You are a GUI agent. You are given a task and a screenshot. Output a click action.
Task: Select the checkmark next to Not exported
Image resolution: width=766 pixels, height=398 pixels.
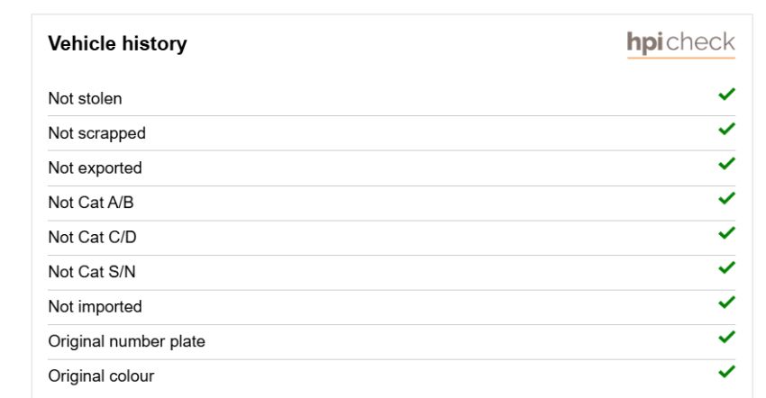pos(727,164)
